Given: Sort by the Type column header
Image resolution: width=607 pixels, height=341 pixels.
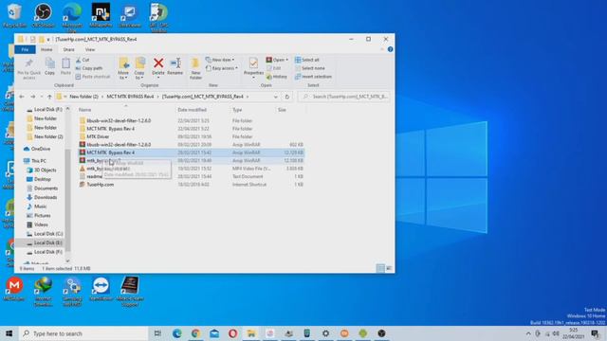Looking at the screenshot, I should pyautogui.click(x=237, y=110).
